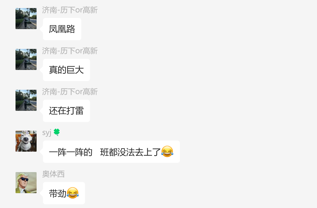Click the 带劲 text in 奥体西's bubble
317x208 pixels.
coord(58,193)
